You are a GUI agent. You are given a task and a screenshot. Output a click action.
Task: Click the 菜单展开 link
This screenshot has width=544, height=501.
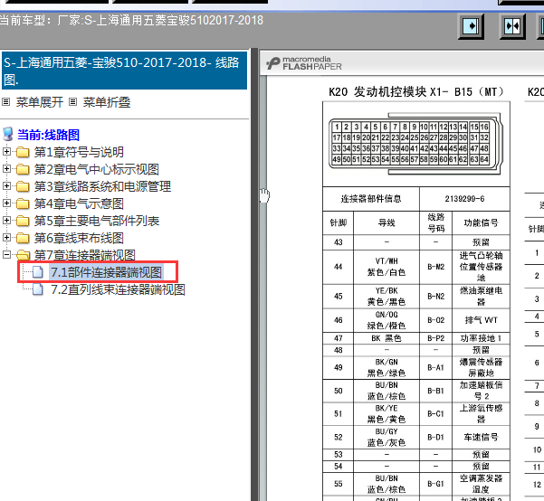tap(40, 102)
